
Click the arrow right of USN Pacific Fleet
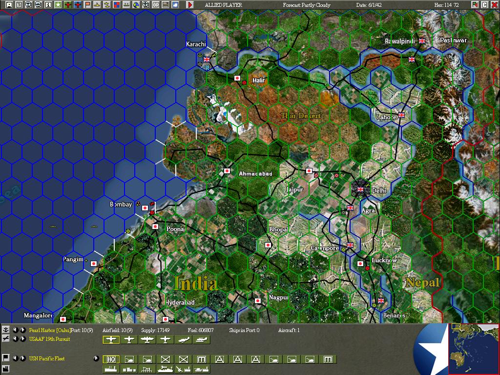[x=96, y=358]
